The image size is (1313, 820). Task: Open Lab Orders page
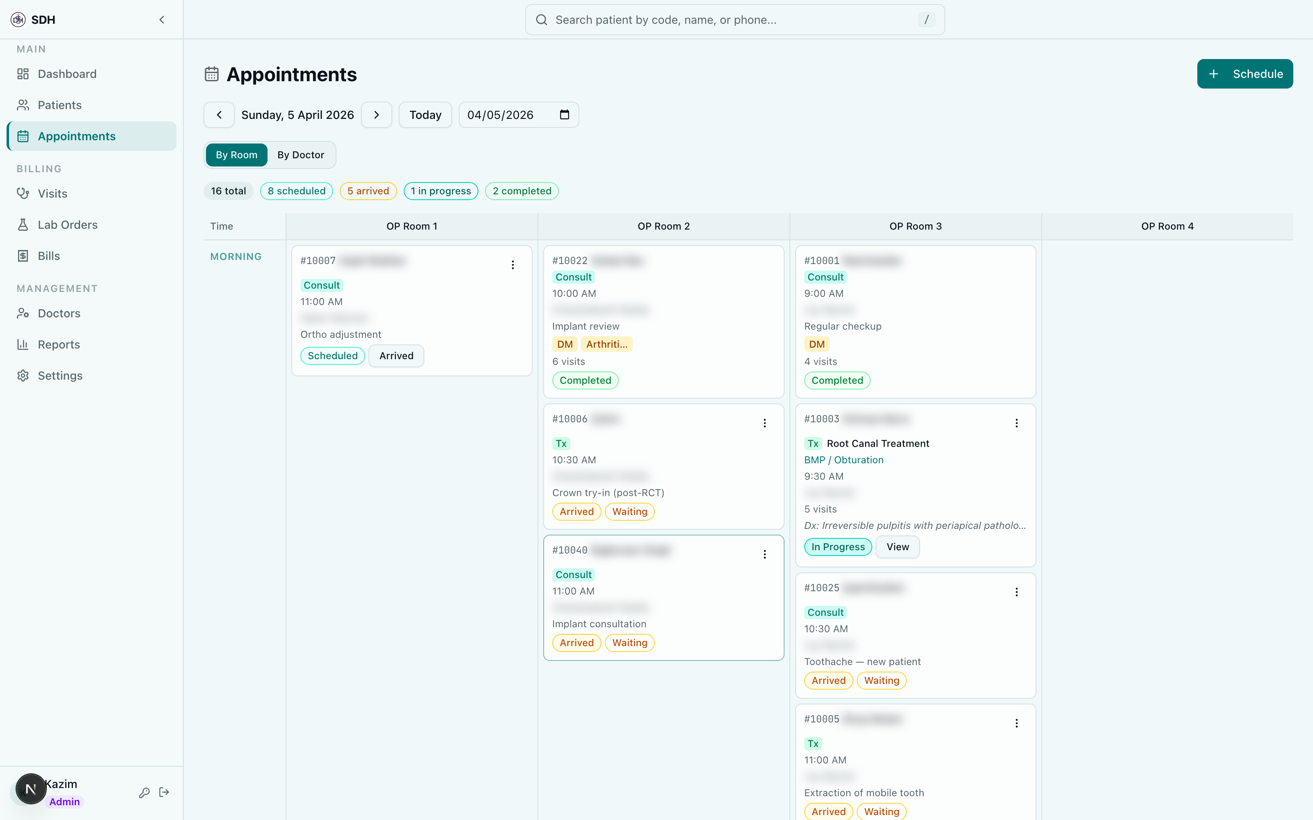coord(91,225)
